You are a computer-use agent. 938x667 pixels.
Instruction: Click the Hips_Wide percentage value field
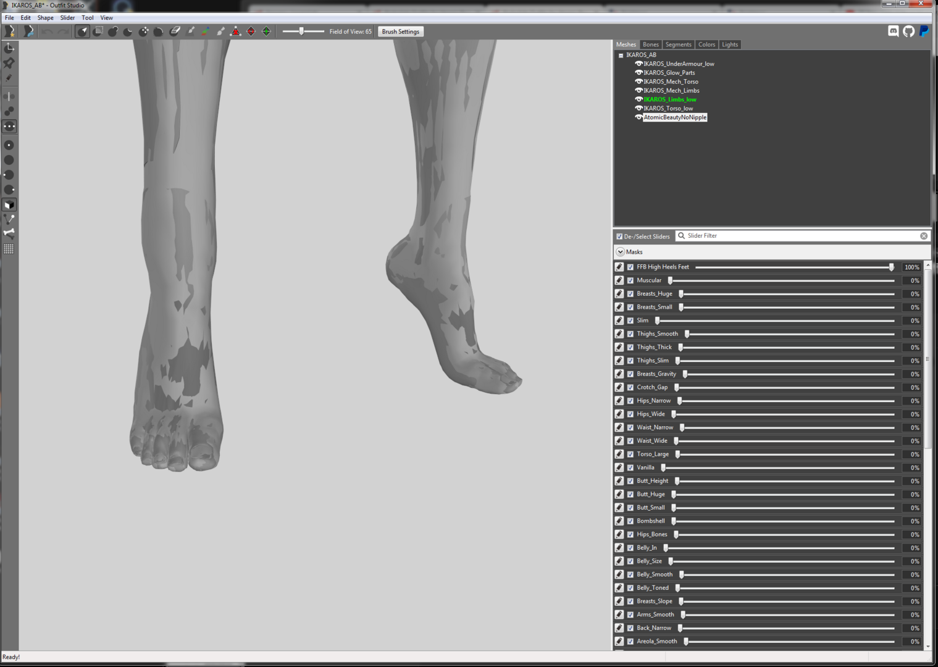[x=911, y=414]
